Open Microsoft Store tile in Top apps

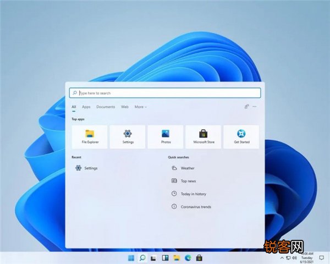click(x=204, y=137)
